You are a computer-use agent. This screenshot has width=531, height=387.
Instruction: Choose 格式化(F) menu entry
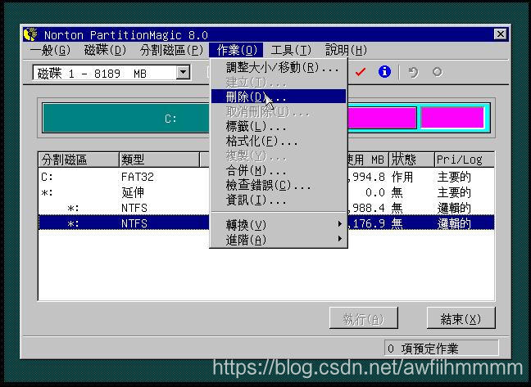point(279,141)
